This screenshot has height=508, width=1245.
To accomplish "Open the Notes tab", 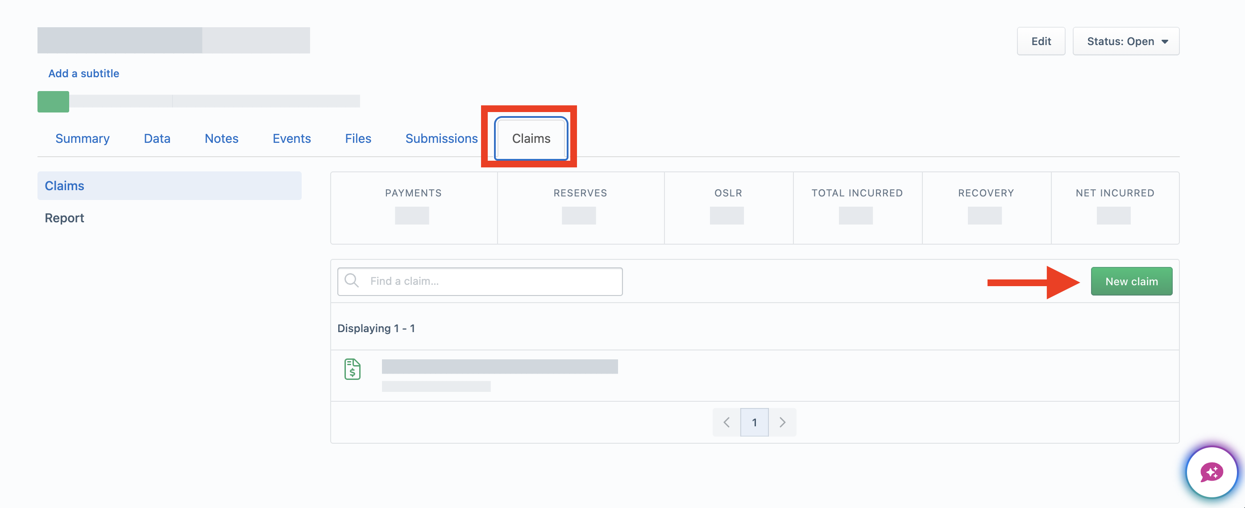I will (221, 138).
